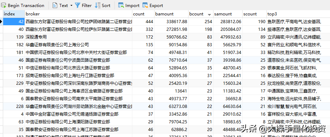The image size is (330, 137).
Task: Select top3 cell 银泰黄金,阿石创,飞凯材料
Action: [x=298, y=68]
